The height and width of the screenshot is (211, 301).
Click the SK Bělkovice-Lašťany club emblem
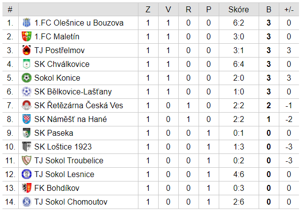[27, 91]
